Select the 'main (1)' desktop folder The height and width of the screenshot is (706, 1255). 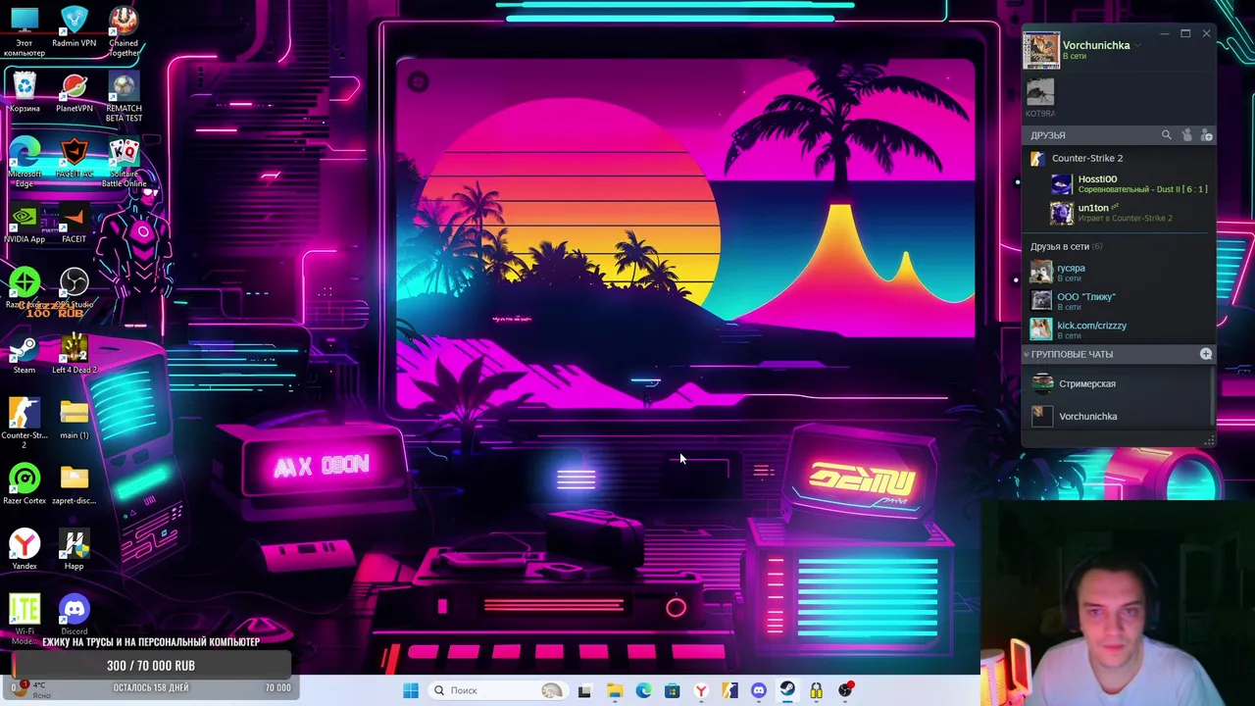74,420
